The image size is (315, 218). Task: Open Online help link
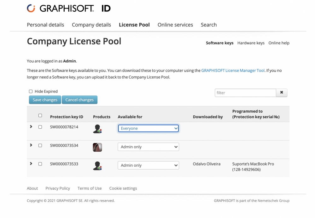pyautogui.click(x=279, y=43)
